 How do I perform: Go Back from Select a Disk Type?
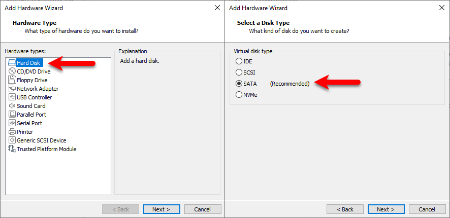[x=345, y=209]
